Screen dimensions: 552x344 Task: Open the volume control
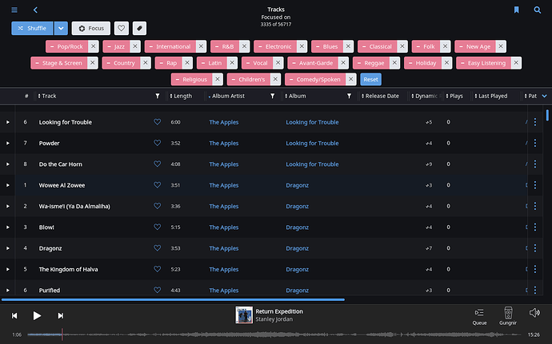[534, 313]
